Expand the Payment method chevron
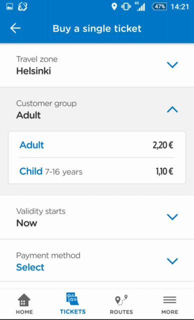Screen dimensions: 194x320 tap(172, 261)
